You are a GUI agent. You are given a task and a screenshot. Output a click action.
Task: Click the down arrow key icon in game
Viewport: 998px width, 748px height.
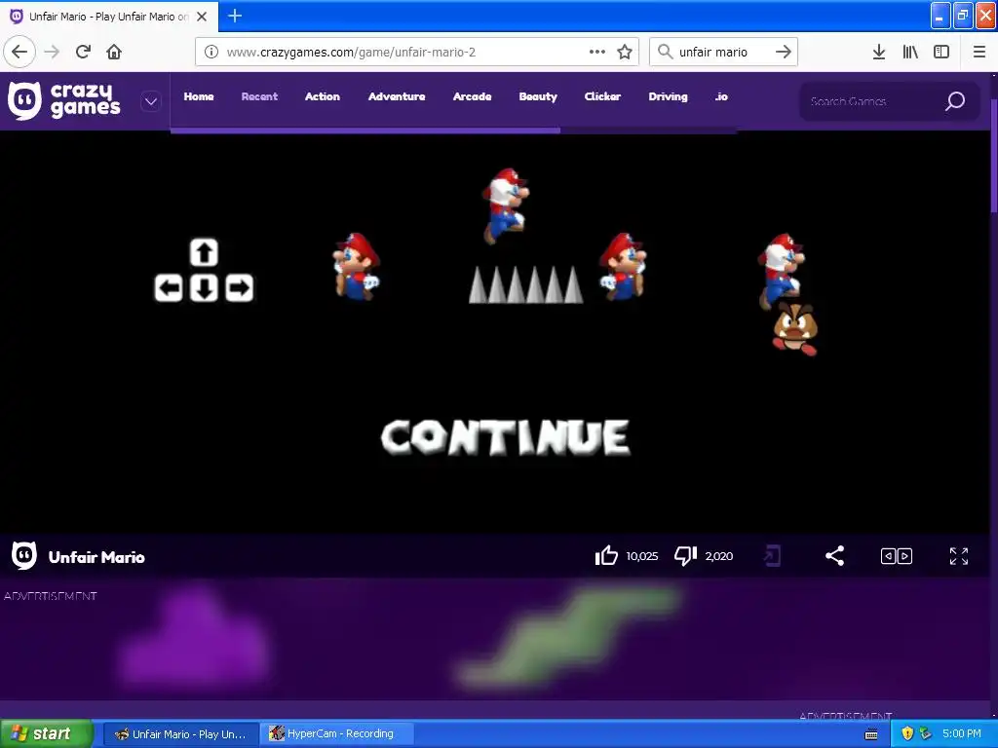pos(204,288)
